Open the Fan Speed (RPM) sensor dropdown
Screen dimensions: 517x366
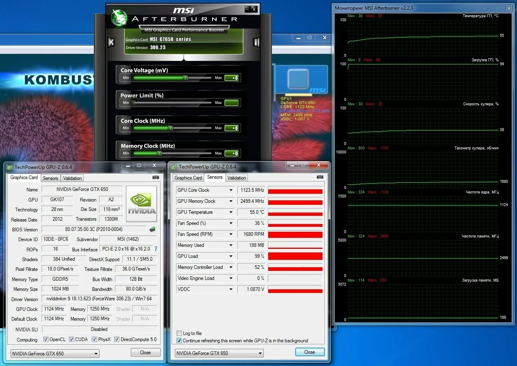(231, 234)
